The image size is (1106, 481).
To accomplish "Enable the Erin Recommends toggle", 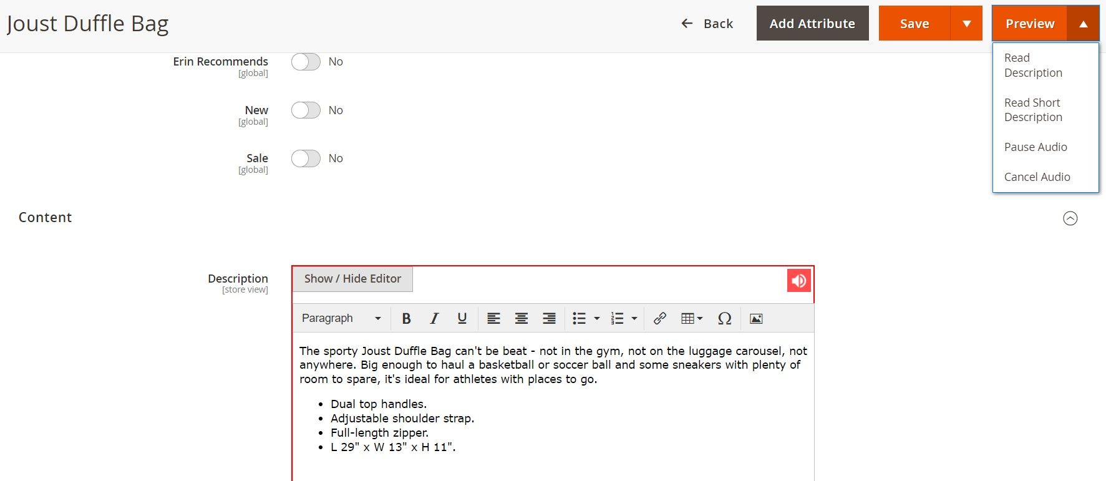I will (306, 62).
